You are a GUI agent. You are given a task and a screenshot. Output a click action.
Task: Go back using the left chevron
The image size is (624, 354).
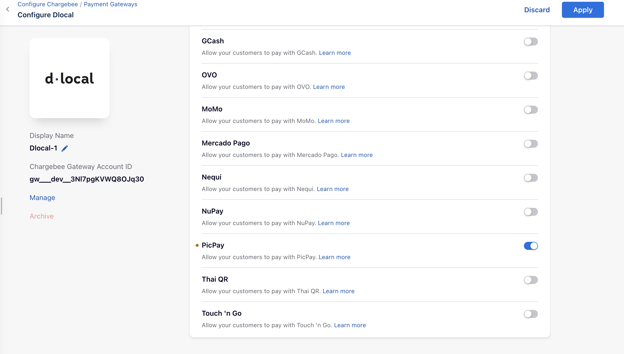[x=8, y=10]
